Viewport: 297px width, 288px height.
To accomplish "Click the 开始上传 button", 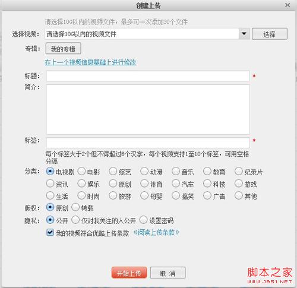I will point(129,273).
